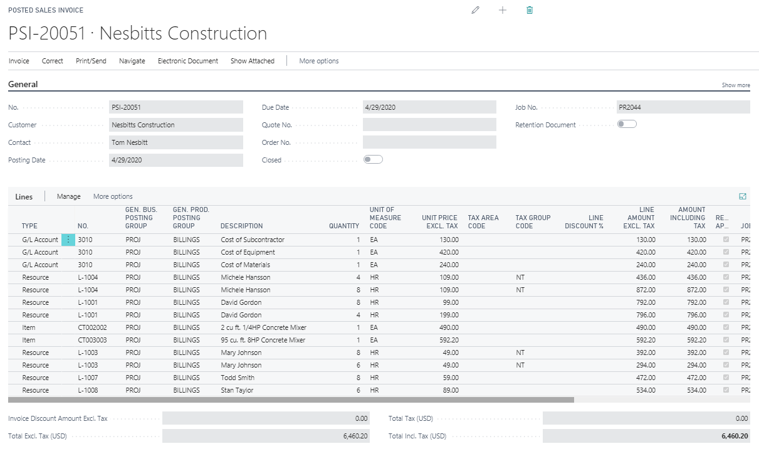The height and width of the screenshot is (461, 759).
Task: Click the Job No. field PR2044
Action: click(x=683, y=107)
